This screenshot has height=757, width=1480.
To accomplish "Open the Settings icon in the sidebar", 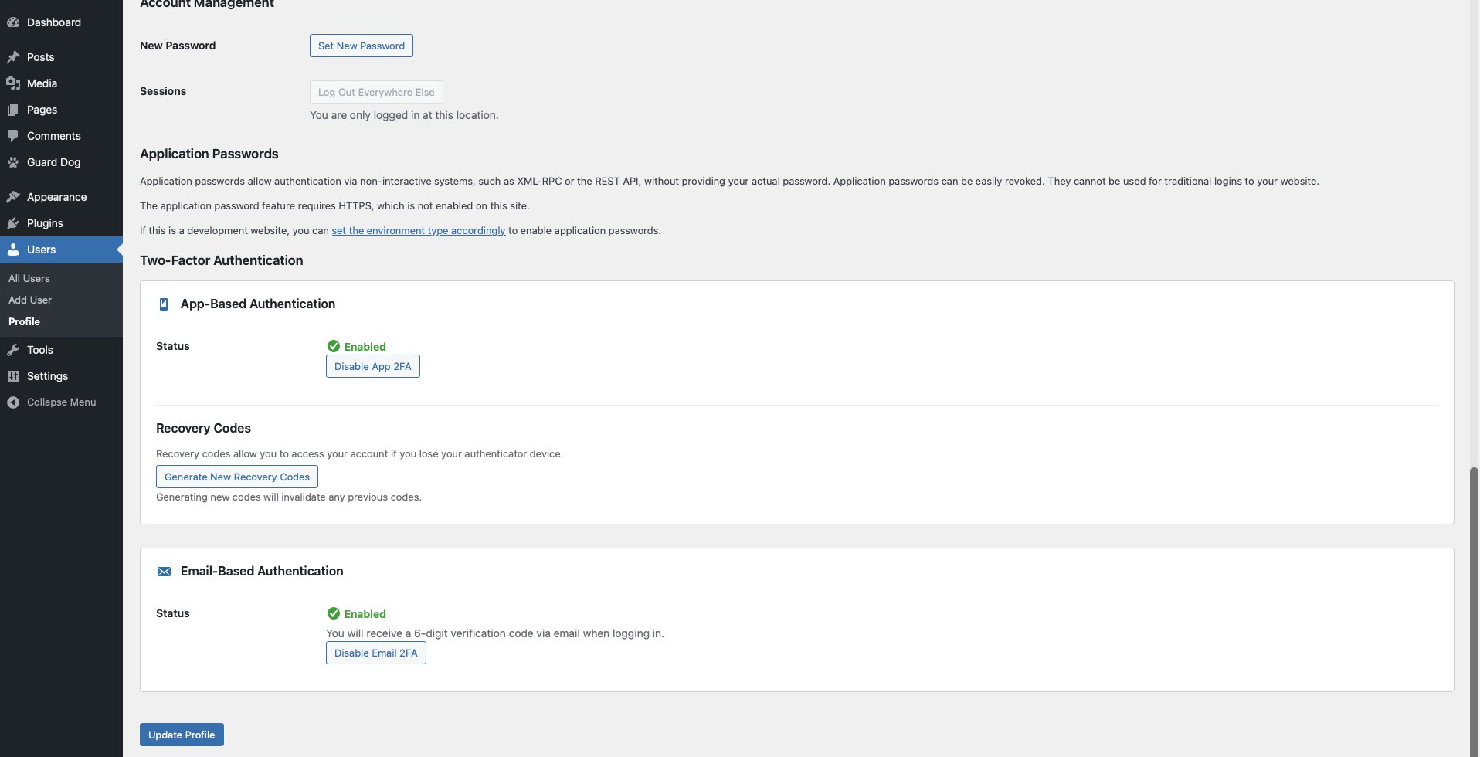I will coord(12,375).
